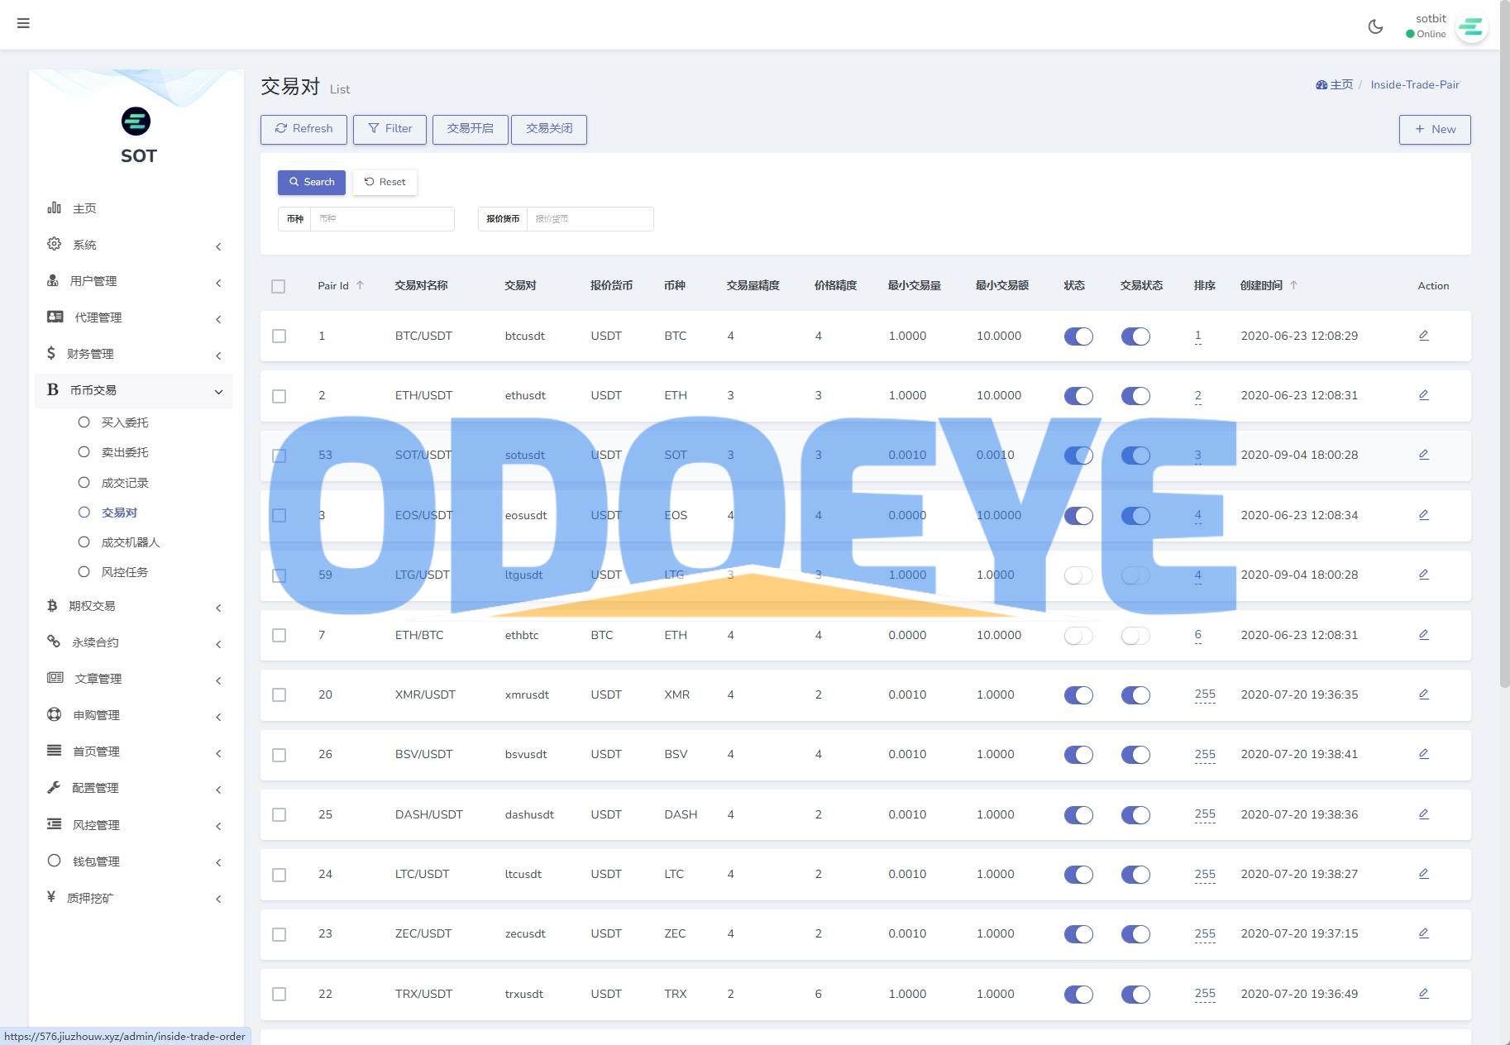Screen dimensions: 1510x1045
Task: Expand the 财务管理 menu chevron
Action: tap(218, 355)
